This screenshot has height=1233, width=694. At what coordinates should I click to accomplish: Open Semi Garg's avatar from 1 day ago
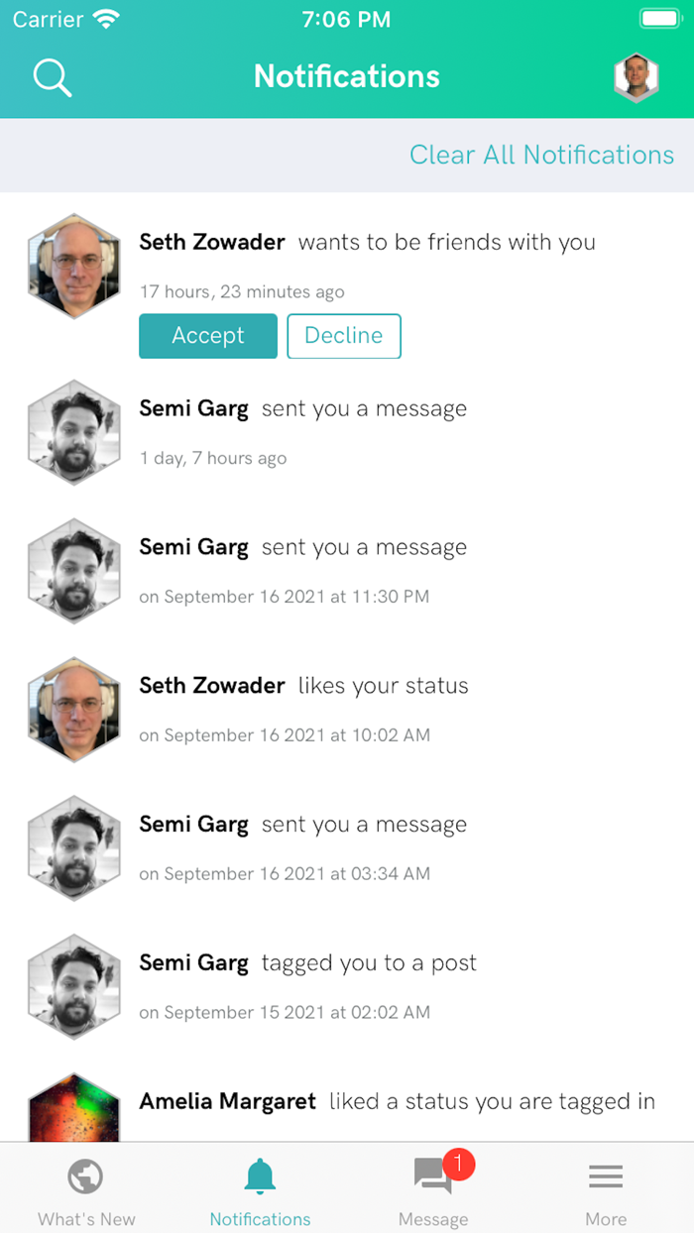tap(73, 432)
